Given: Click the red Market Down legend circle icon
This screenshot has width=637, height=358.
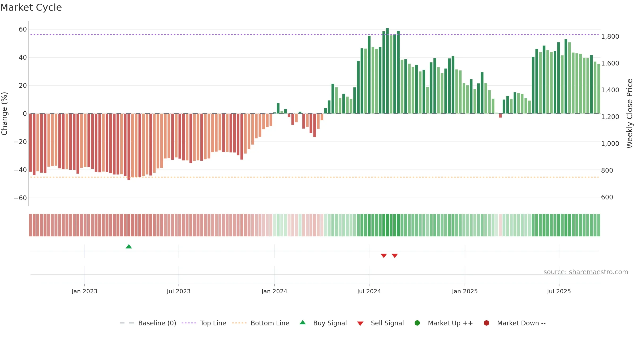Looking at the screenshot, I should click(x=487, y=323).
